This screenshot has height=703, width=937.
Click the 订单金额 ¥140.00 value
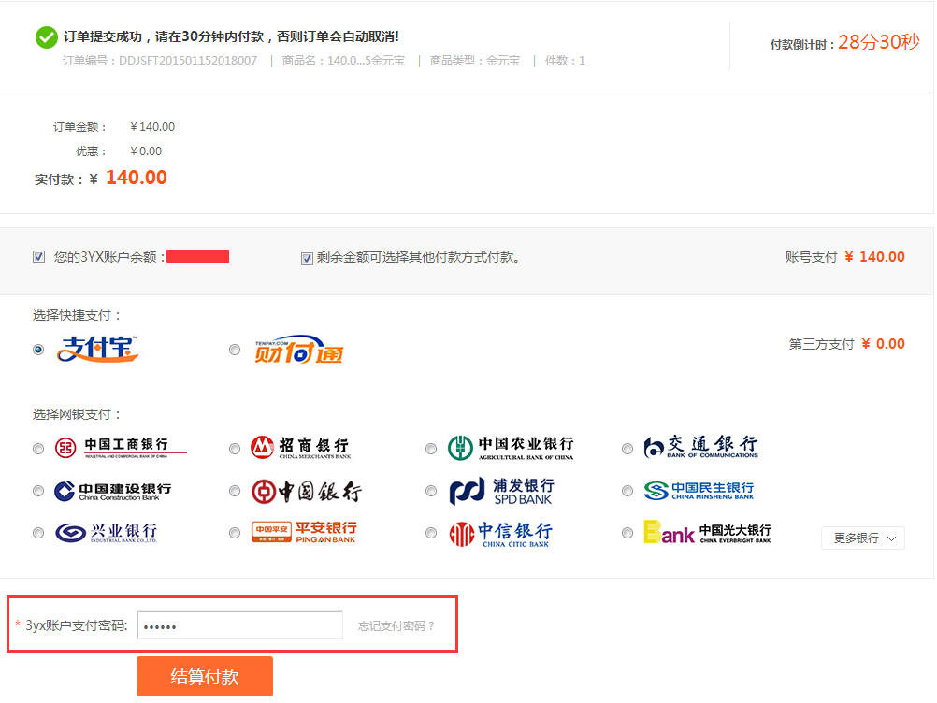coord(152,126)
